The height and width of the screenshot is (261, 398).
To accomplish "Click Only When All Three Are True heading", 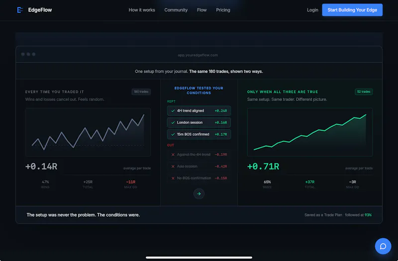I will (282, 91).
